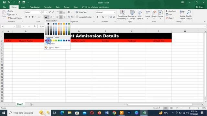
Task: Switch to the Formulas tab
Action: coord(48,7)
